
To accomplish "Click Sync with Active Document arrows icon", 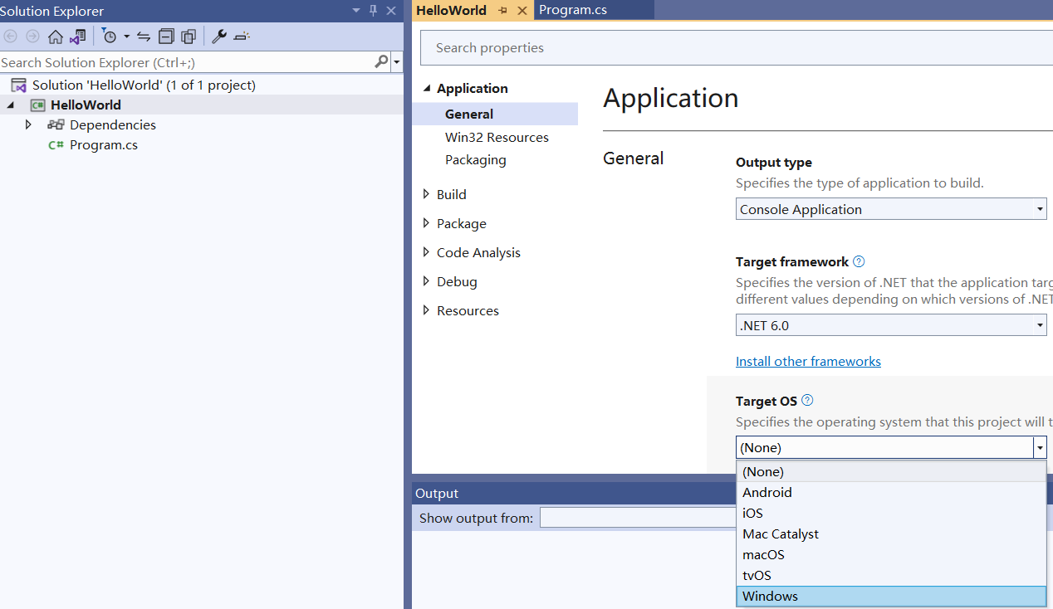I will tap(144, 37).
